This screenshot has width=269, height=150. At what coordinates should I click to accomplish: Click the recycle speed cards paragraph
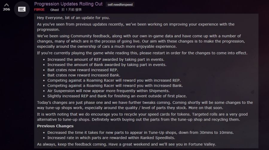pyautogui.click(x=142, y=117)
